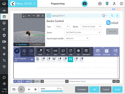
Task: Click the magnifier search icon
Action: (112, 16)
